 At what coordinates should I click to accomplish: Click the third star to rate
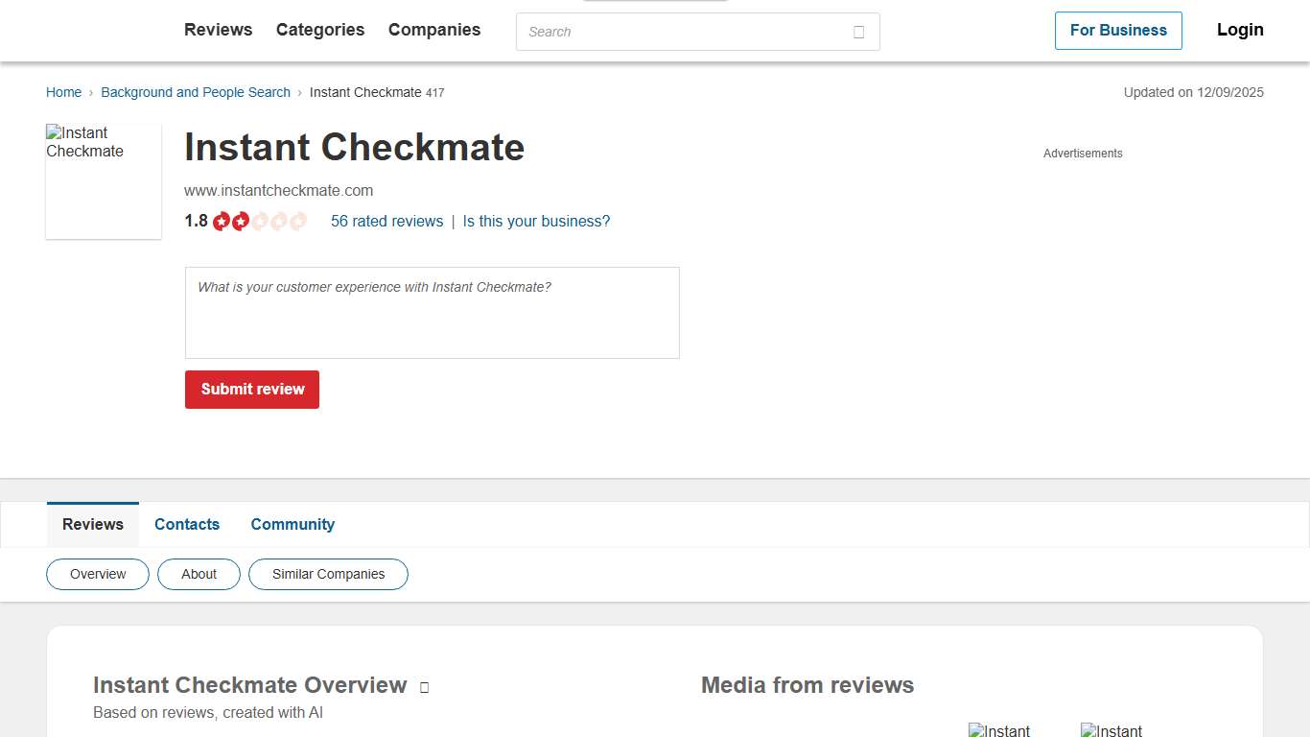[260, 221]
